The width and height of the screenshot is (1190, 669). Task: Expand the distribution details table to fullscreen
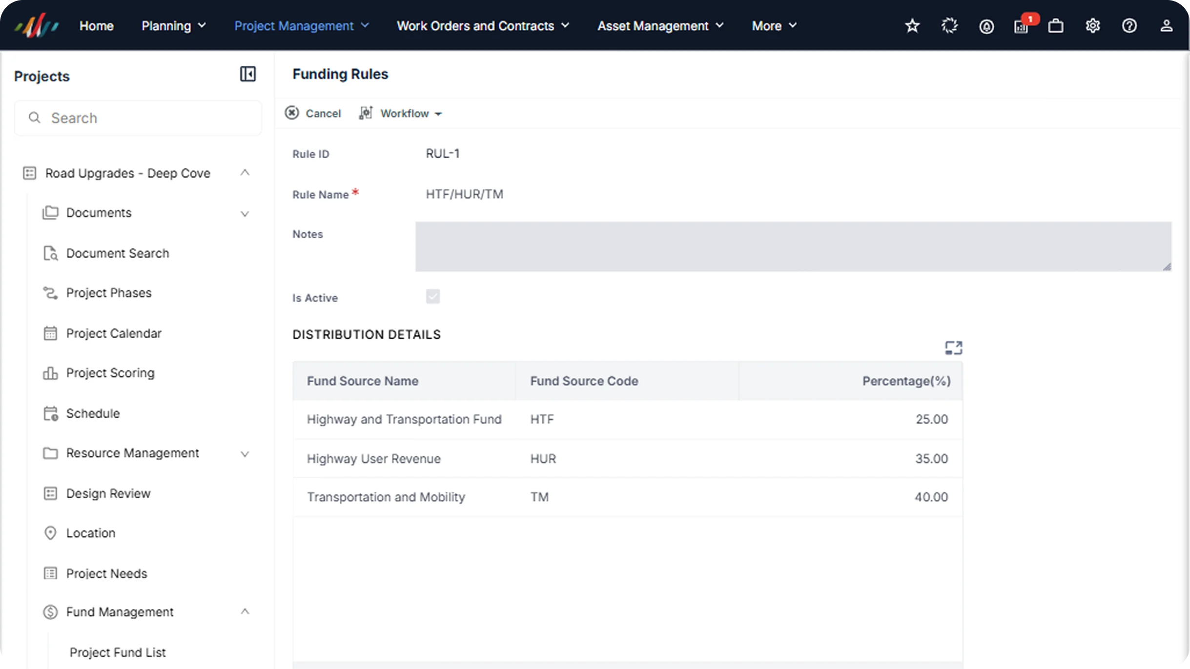coord(953,348)
